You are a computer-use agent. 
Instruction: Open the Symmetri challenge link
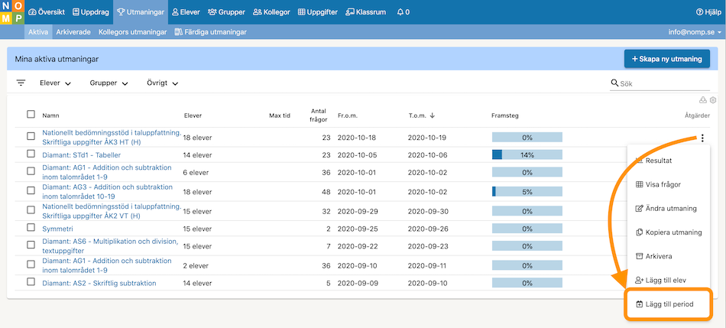click(x=57, y=229)
